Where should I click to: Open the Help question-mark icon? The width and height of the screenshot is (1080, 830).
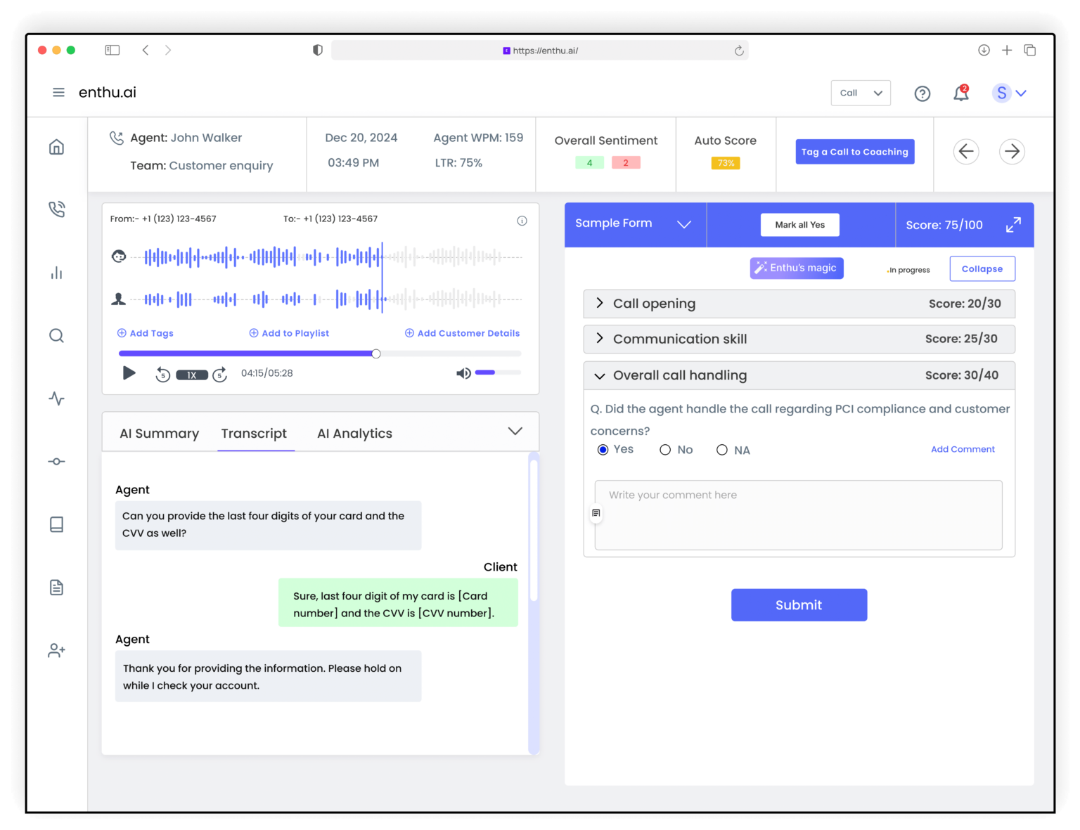(922, 93)
